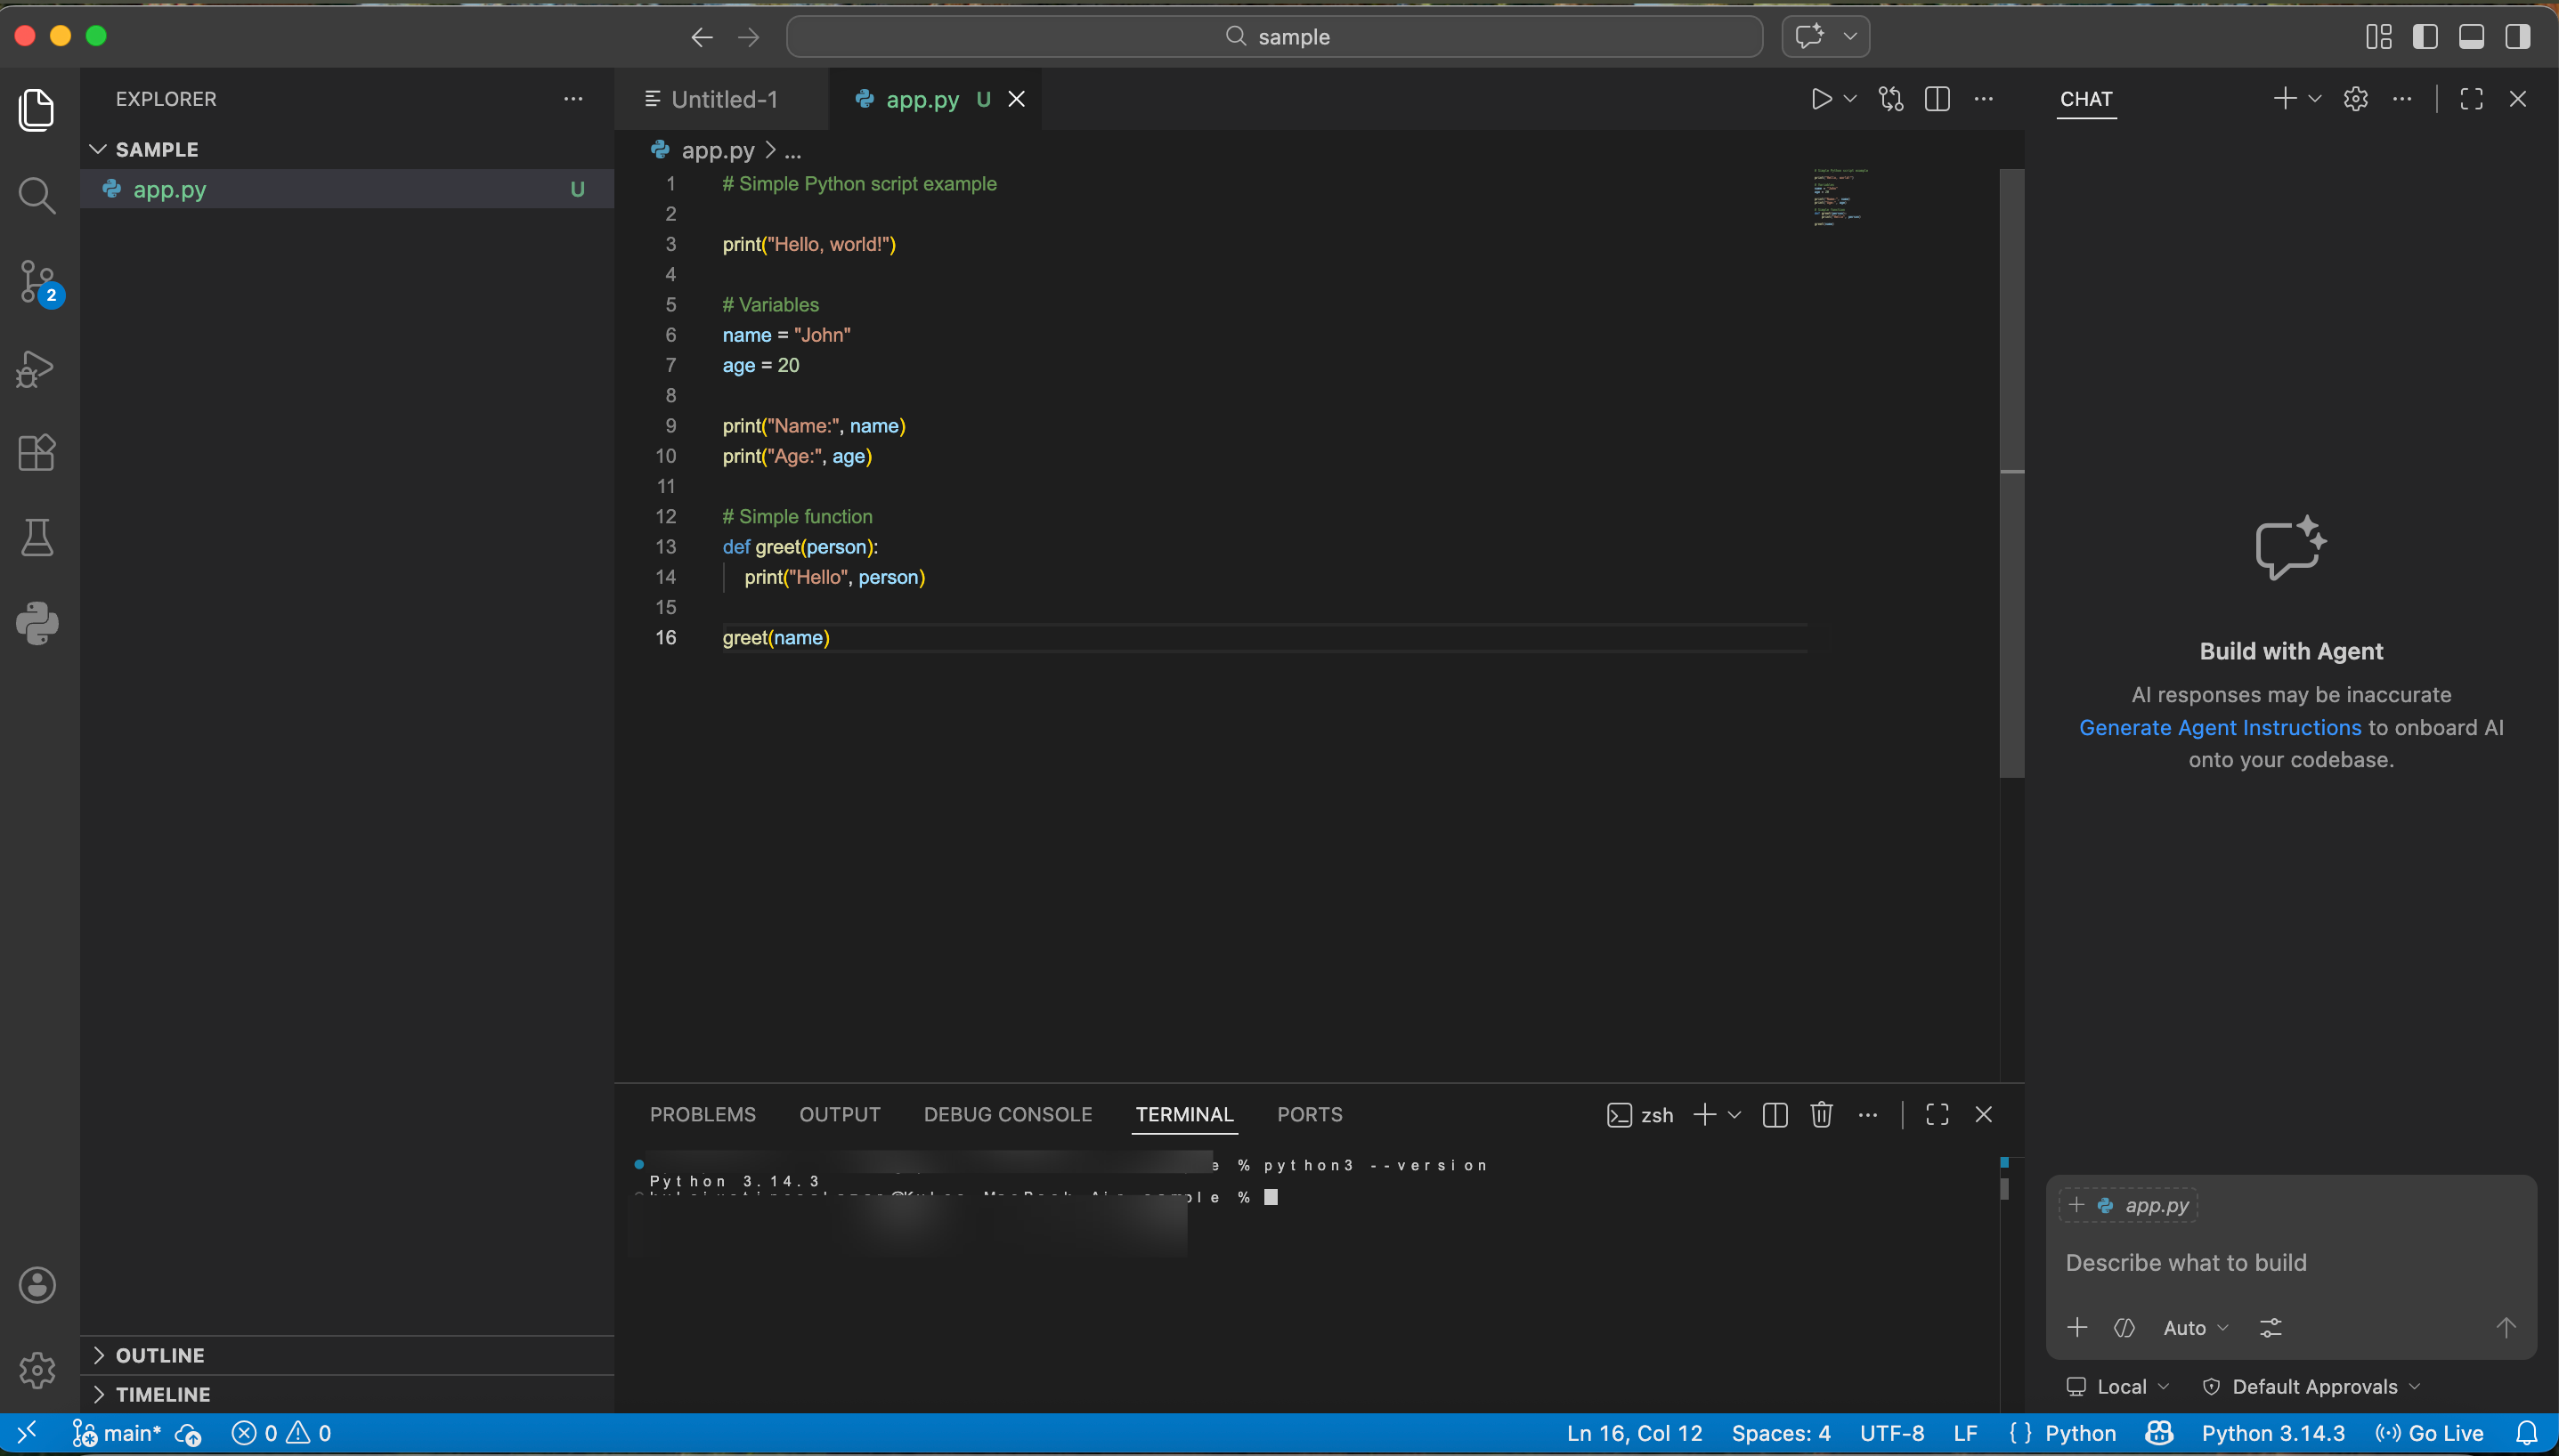This screenshot has height=1456, width=2559.
Task: Open the Source Control view
Action: (x=37, y=281)
